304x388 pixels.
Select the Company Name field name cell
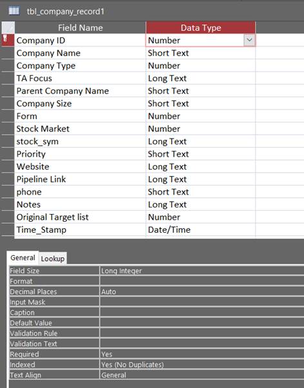coord(80,53)
